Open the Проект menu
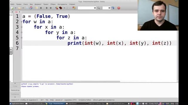This screenshot has height=105, width=188. (x=46, y=4)
